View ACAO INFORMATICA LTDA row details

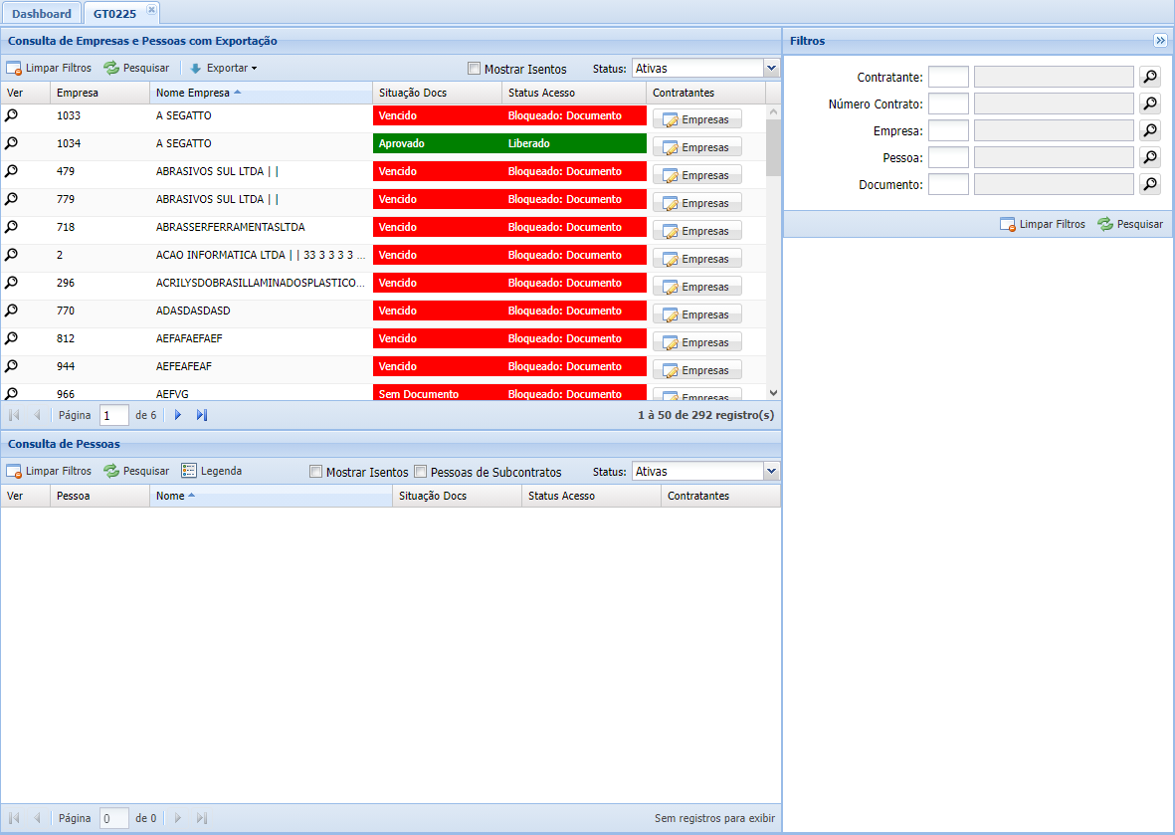coord(11,255)
